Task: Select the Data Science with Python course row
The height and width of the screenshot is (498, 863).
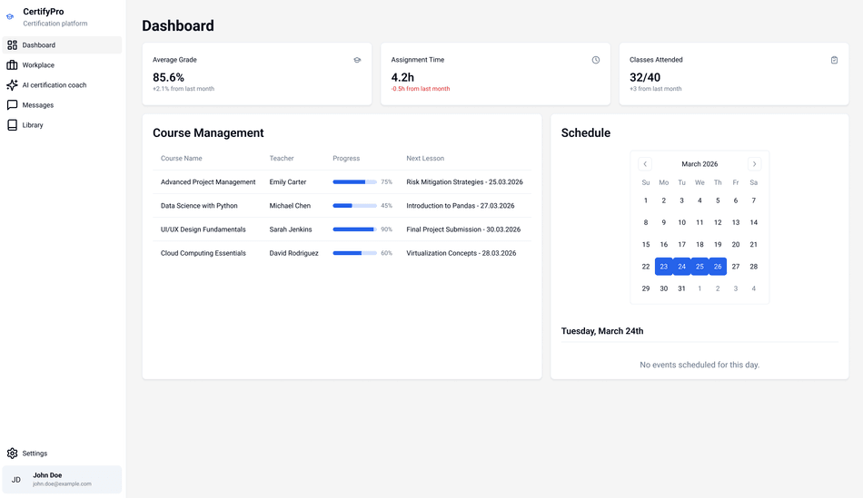Action: (336, 206)
